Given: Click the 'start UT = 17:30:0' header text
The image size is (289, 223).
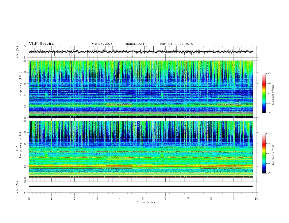Looking at the screenshot, I should click(176, 44).
